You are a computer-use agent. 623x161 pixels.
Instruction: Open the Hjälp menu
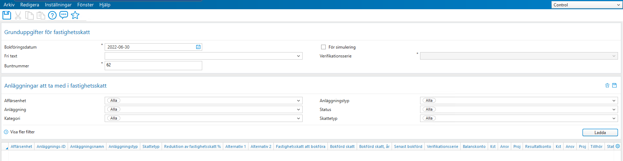[x=105, y=5]
